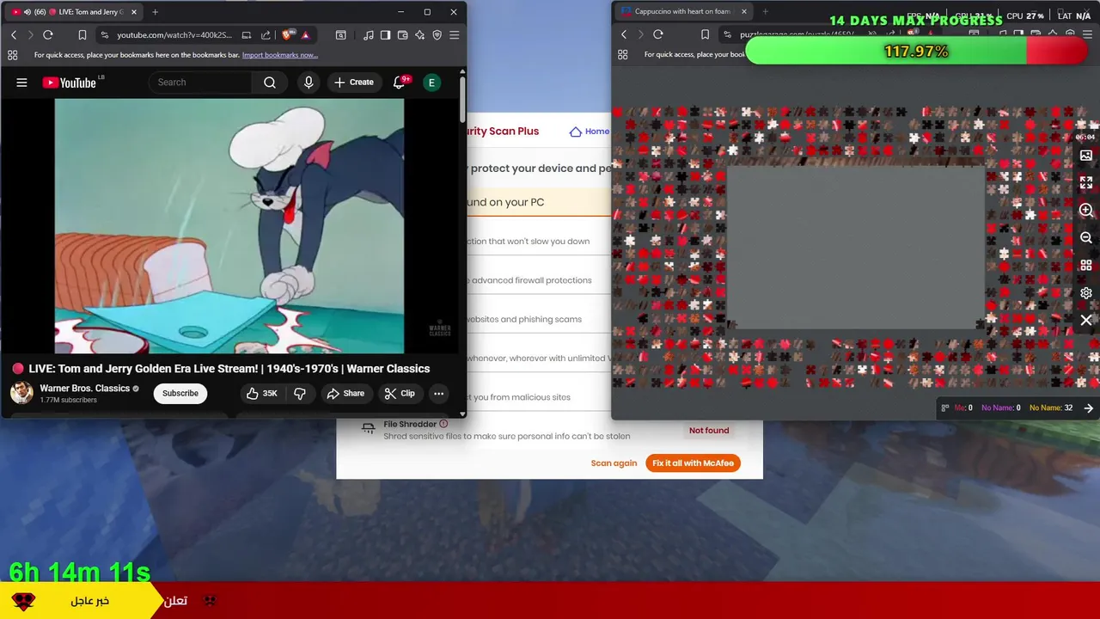The width and height of the screenshot is (1100, 619).
Task: Open the YouTube Create menu
Action: pyautogui.click(x=354, y=83)
